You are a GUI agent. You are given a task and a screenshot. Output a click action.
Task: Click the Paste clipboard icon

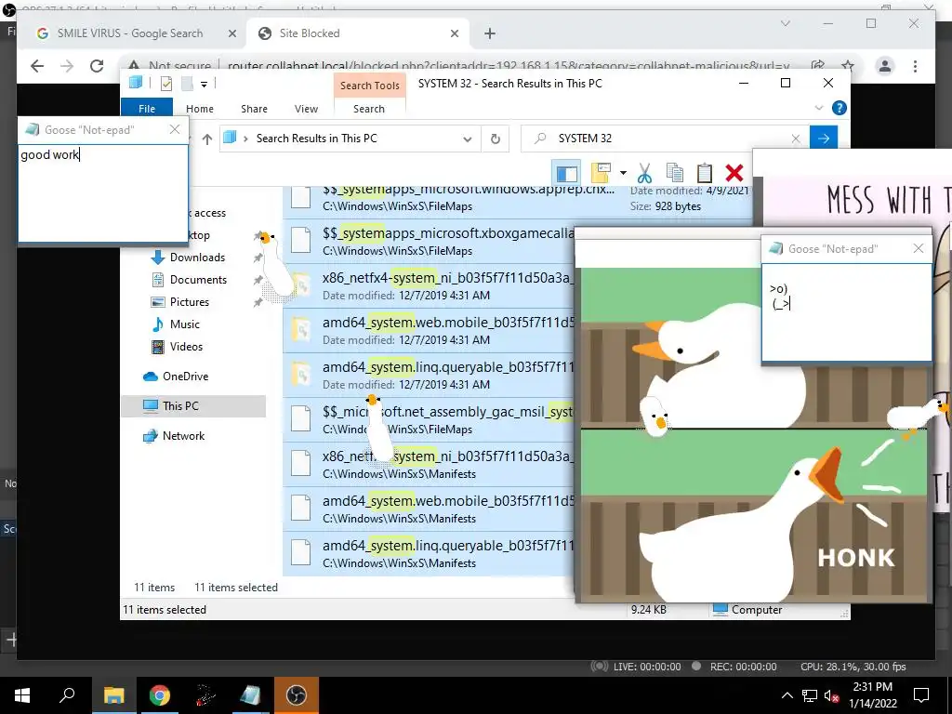705,174
